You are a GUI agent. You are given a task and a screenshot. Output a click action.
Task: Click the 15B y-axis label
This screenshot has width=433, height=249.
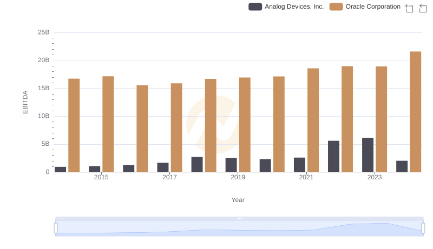[44, 88]
